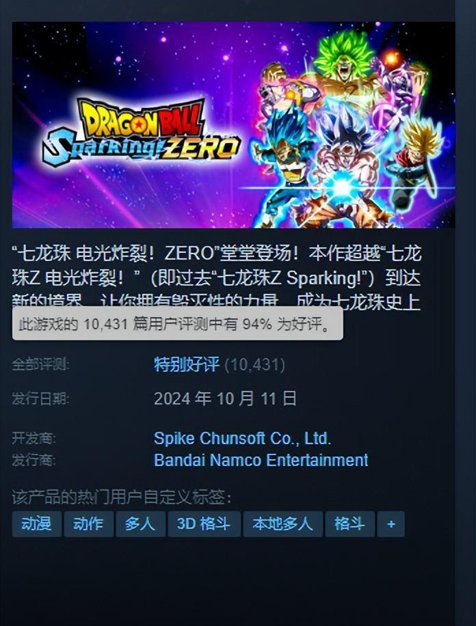Choose the 本地多人 tag

282,523
